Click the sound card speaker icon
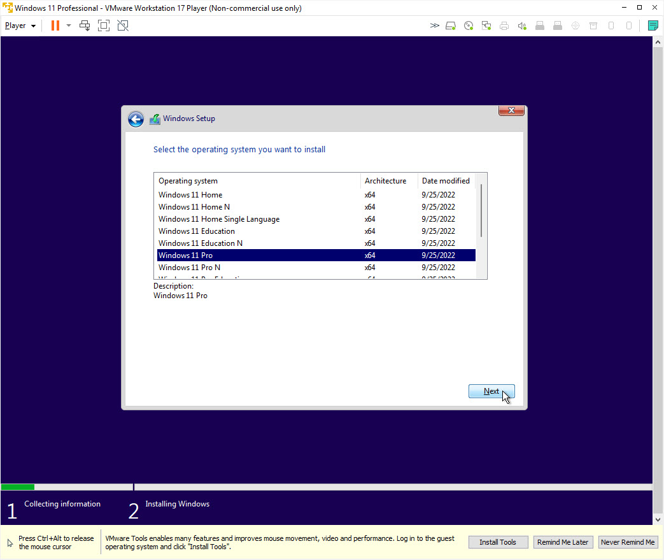The image size is (664, 560). coord(522,25)
